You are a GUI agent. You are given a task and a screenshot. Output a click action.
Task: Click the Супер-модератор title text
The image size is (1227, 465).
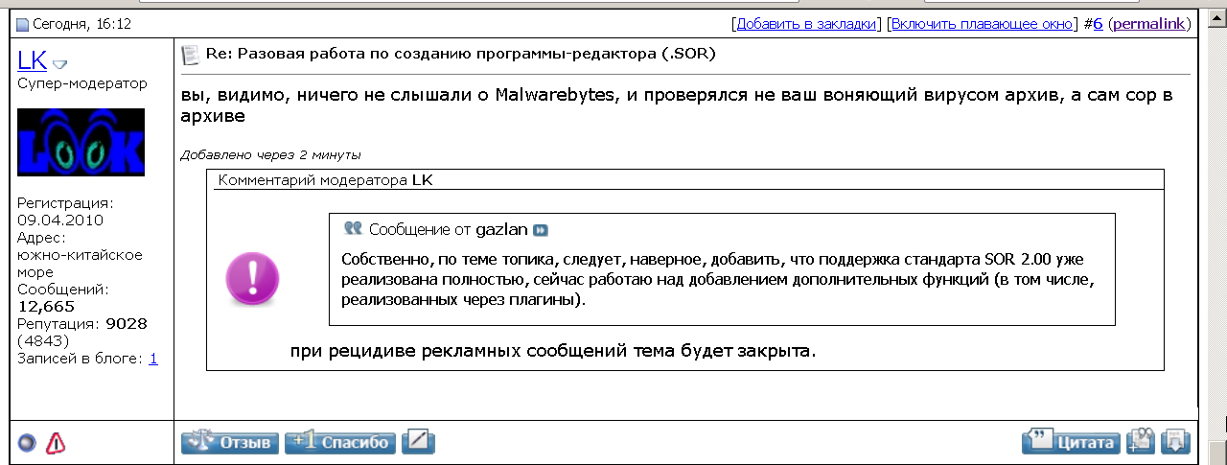82,83
